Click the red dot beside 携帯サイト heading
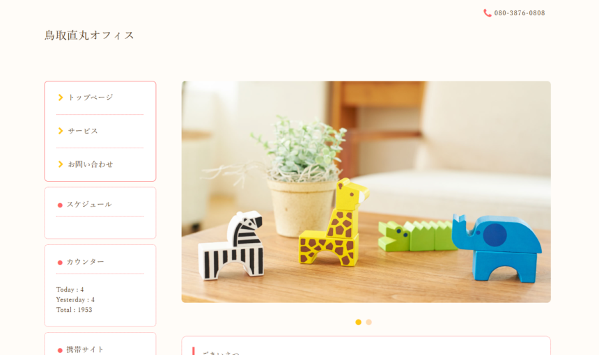This screenshot has width=599, height=355. pos(60,350)
